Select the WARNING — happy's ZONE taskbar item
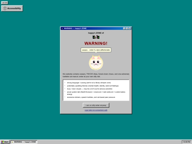192x144 pixels. 24,142
